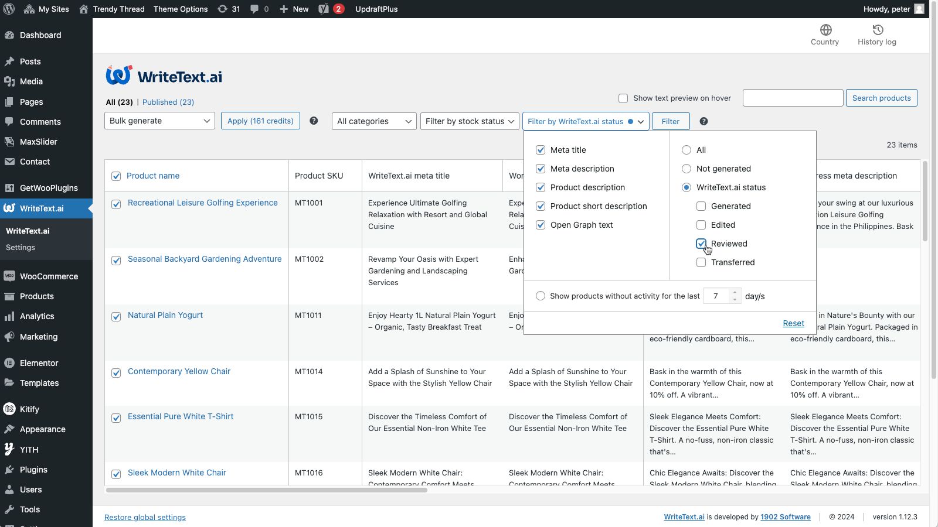
Task: Uncheck the Meta description checkbox
Action: [541, 169]
